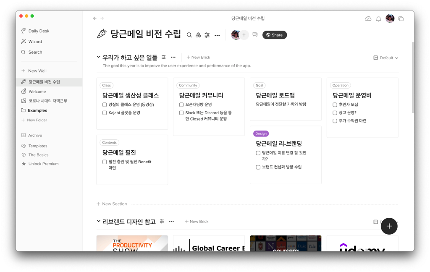Open the Coursera thumbnail
Screen dimensions: 430x272
point(286,243)
